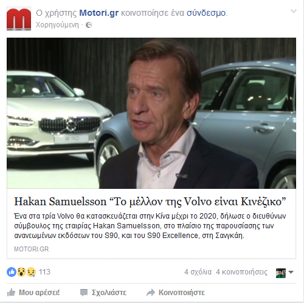This screenshot has width=304, height=303.
Task: Open the Hakan Samuelsson article headline
Action: tap(150, 202)
